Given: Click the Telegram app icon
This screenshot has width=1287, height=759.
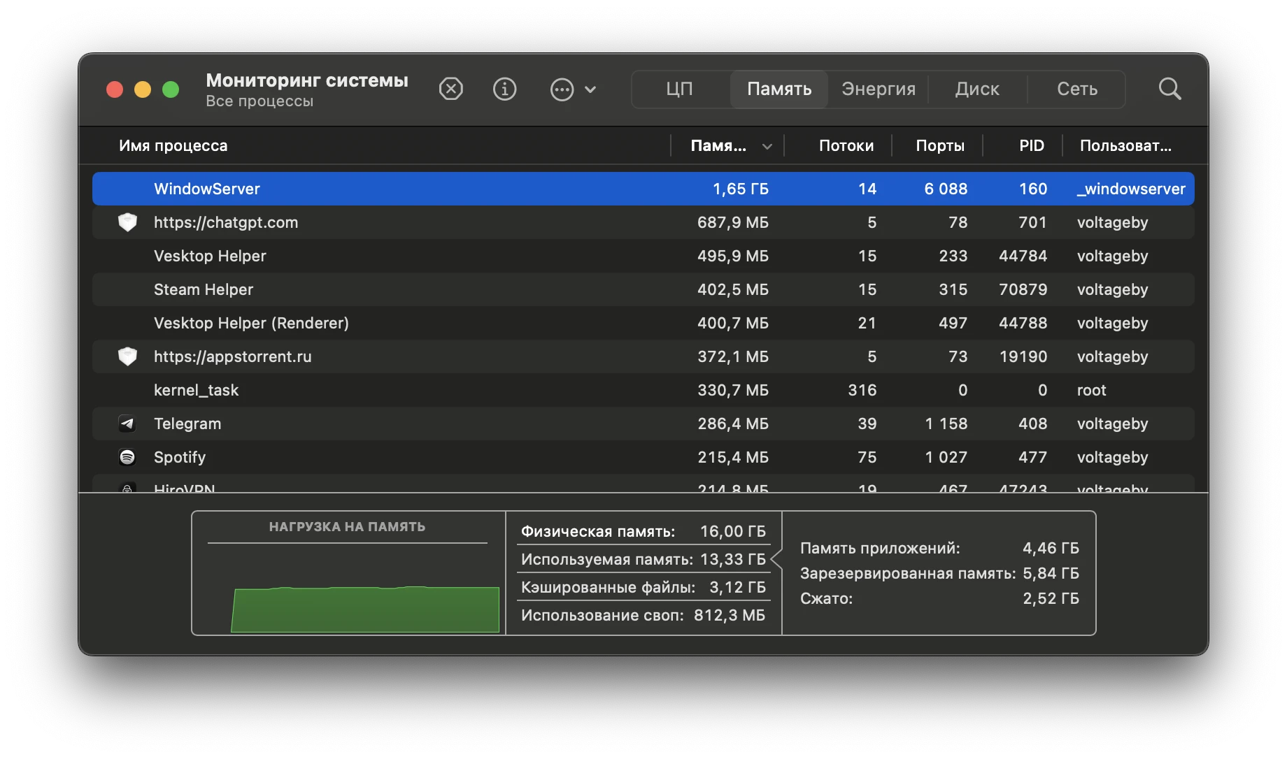Looking at the screenshot, I should tap(127, 424).
